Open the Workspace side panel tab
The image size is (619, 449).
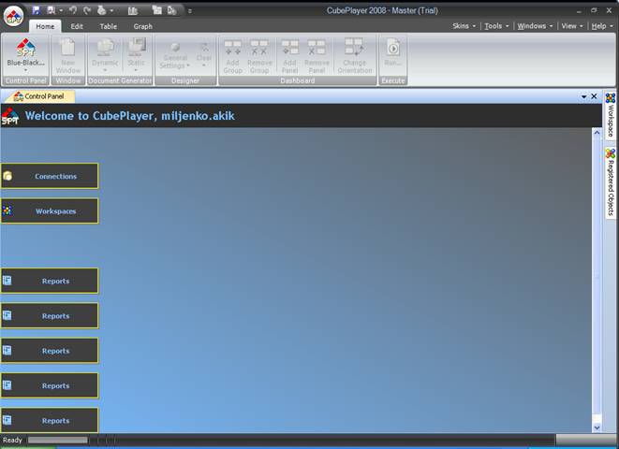click(x=611, y=115)
